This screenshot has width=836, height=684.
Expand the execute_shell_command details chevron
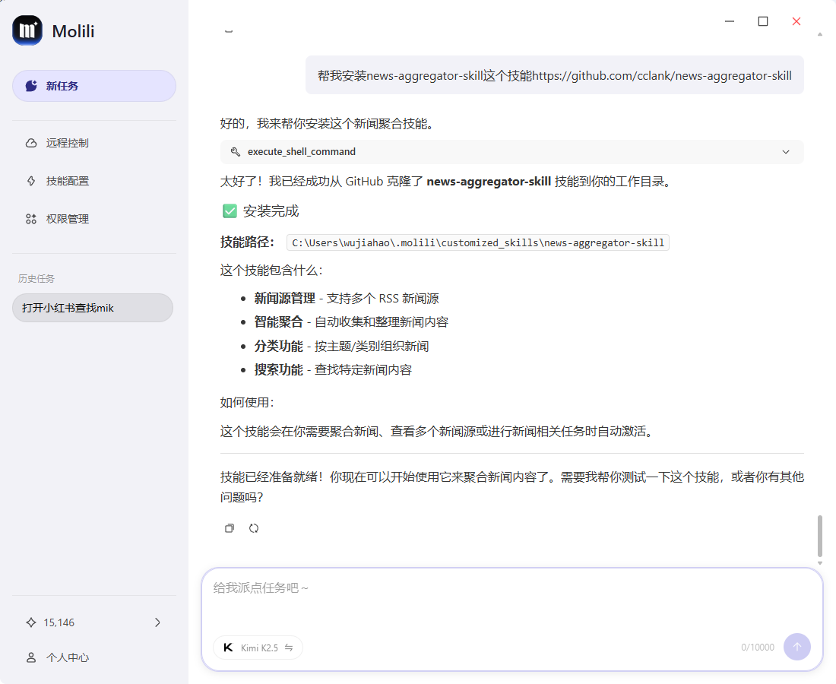tap(786, 152)
